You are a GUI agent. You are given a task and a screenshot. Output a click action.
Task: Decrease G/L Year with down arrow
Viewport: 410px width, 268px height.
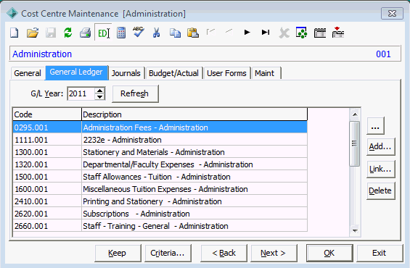point(100,97)
